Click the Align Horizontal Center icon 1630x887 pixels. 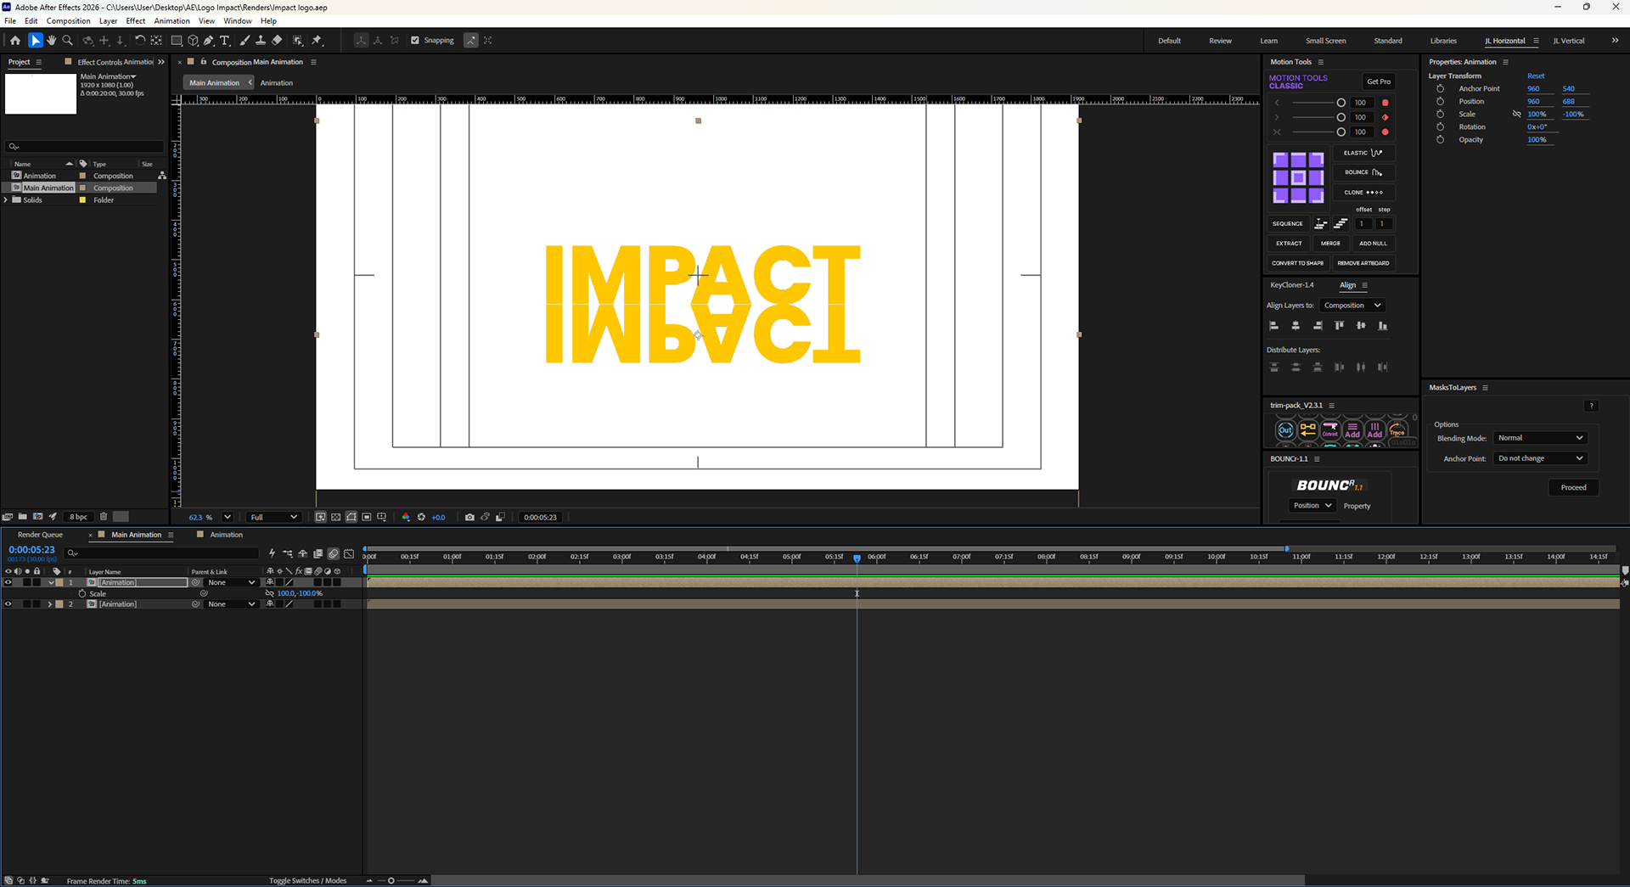pos(1296,326)
